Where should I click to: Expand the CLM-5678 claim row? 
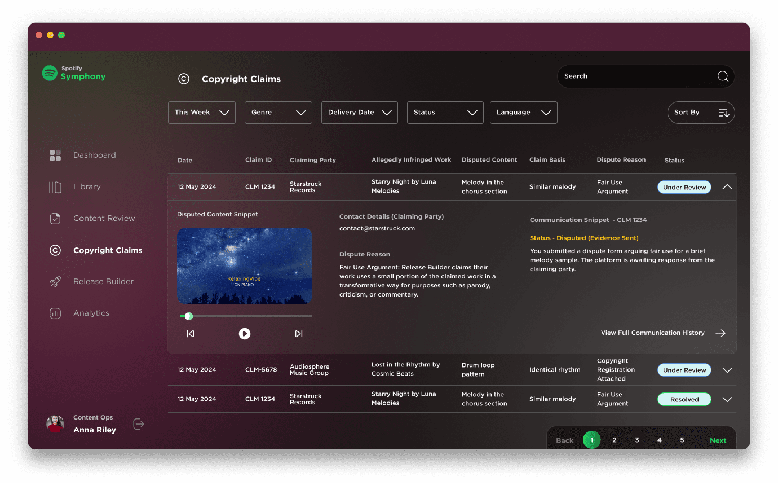tap(727, 370)
